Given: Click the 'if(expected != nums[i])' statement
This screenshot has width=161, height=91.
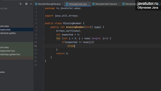Looking at the screenshot, I should (78, 42).
